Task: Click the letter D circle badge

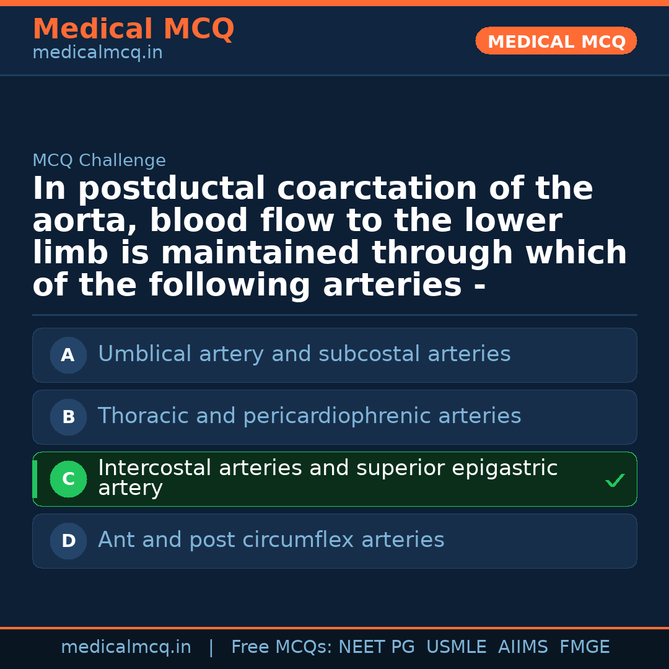Action: tap(68, 541)
